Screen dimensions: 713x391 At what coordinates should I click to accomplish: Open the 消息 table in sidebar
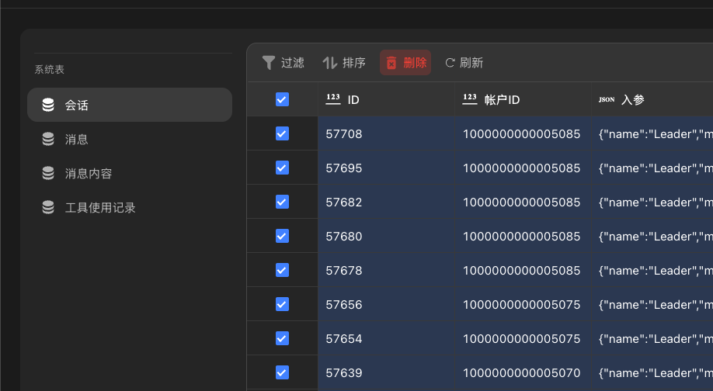pyautogui.click(x=130, y=139)
